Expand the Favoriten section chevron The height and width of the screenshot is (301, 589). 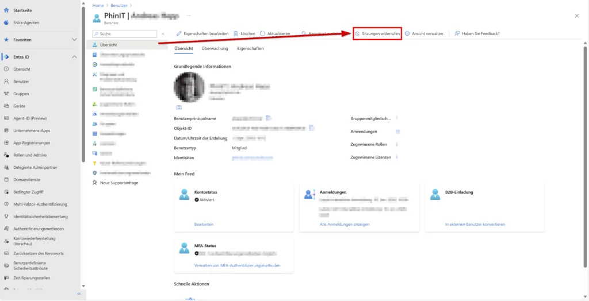pyautogui.click(x=74, y=40)
